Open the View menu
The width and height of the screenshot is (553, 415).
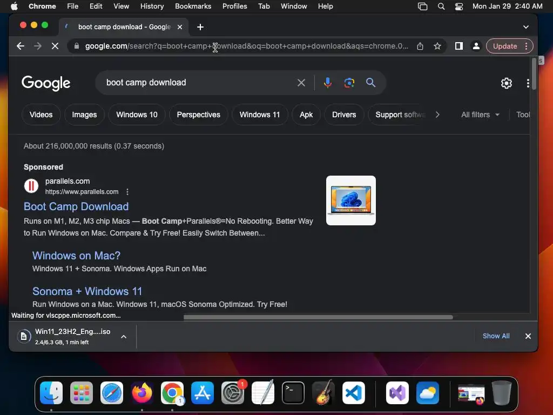pyautogui.click(x=121, y=6)
